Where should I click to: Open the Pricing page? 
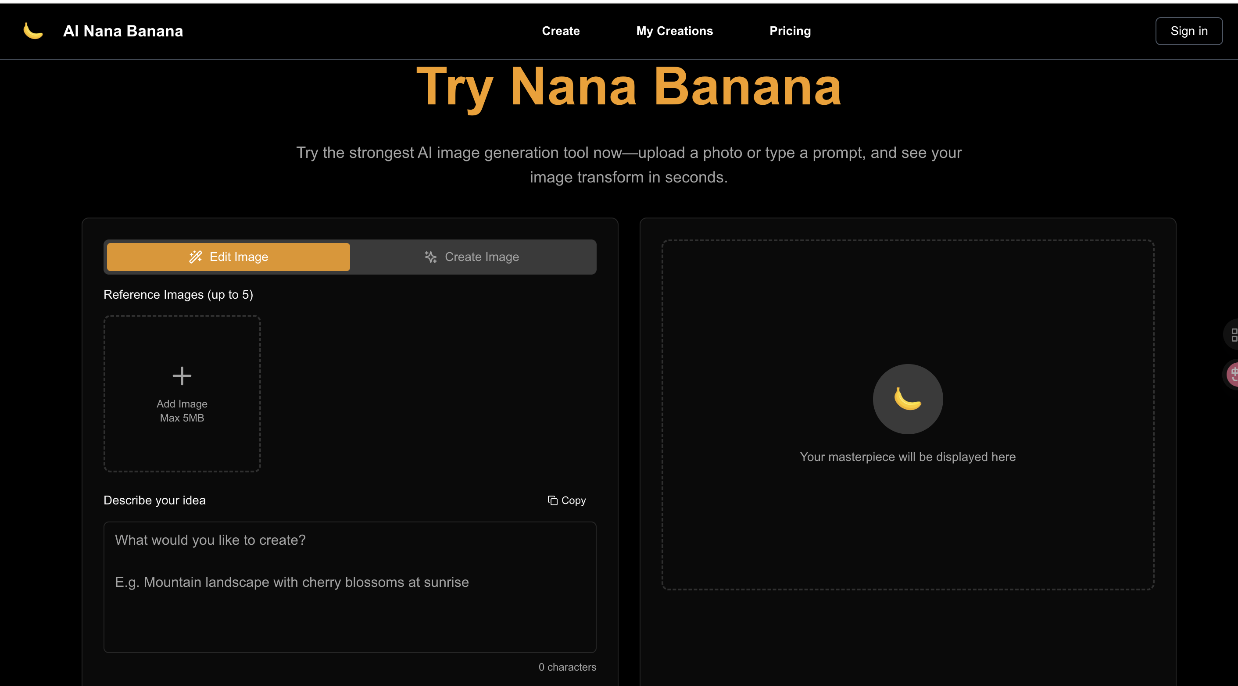pos(790,30)
